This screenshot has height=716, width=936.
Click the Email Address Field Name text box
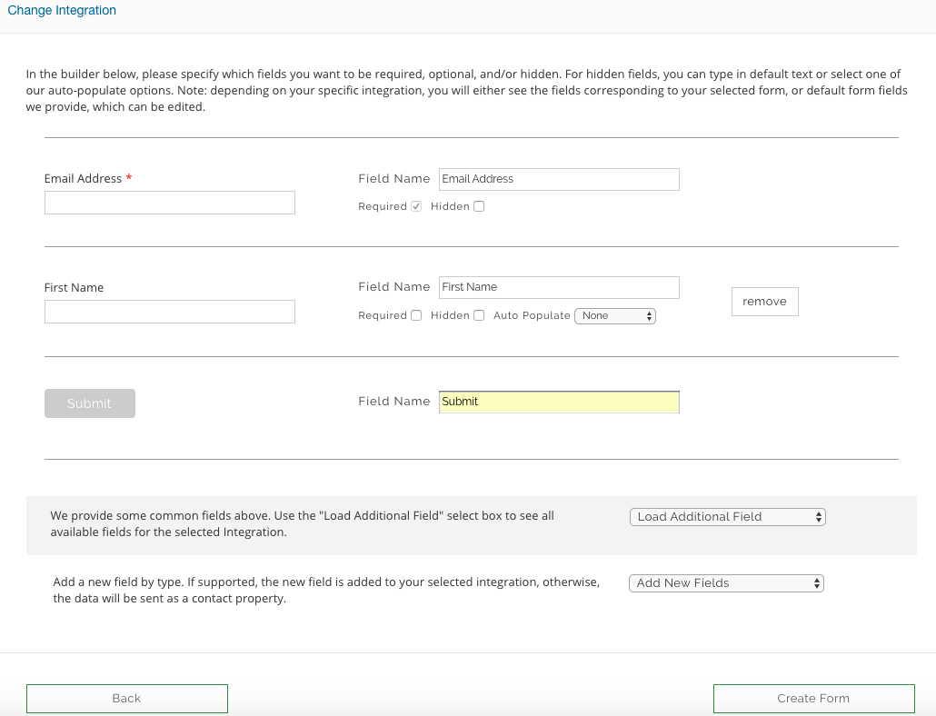[x=558, y=179]
